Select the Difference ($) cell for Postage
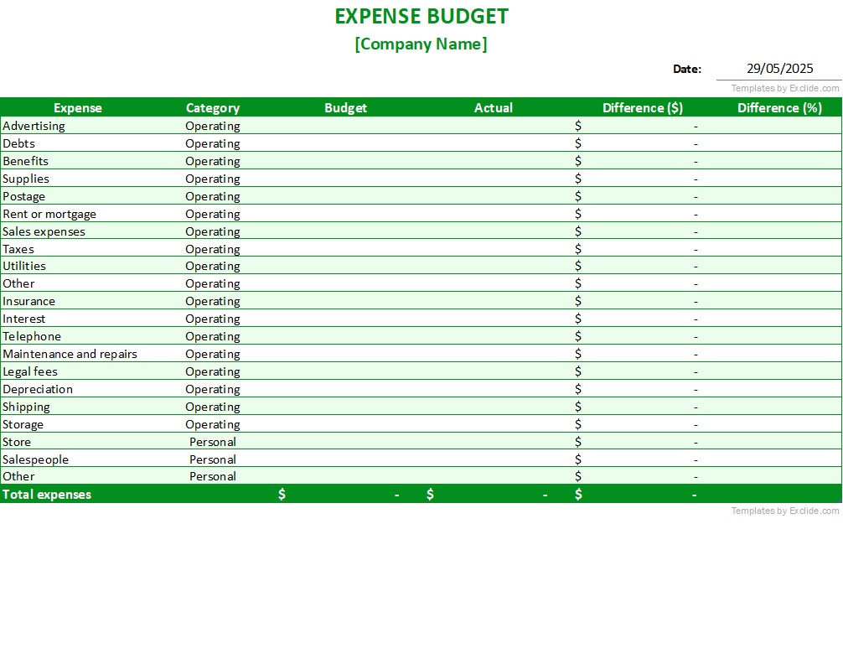The image size is (843, 664). point(643,196)
